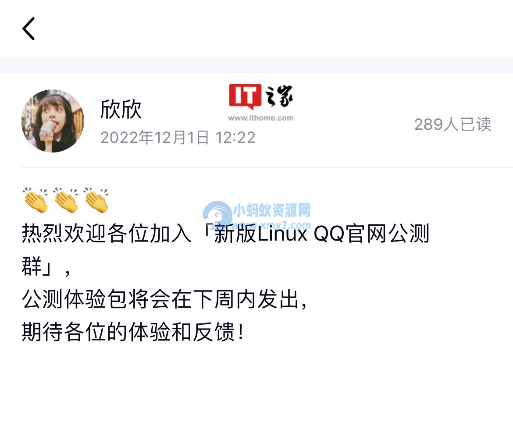513x433 pixels.
Task: View the 289人已读 read count
Action: click(x=453, y=124)
